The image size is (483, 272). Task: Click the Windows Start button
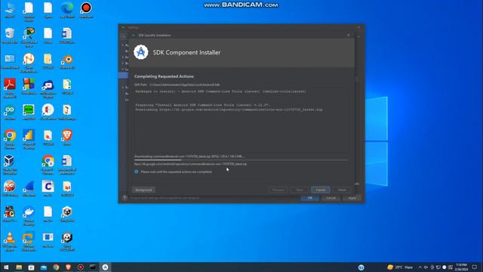[6, 267]
